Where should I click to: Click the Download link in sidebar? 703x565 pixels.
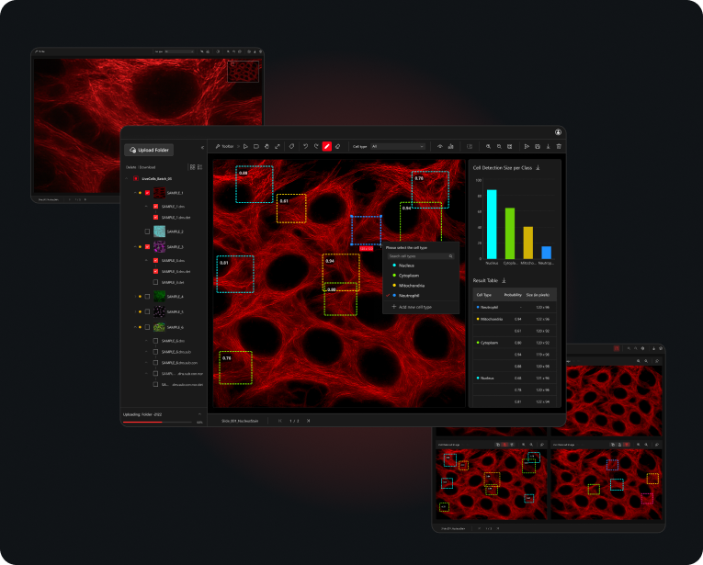point(148,167)
